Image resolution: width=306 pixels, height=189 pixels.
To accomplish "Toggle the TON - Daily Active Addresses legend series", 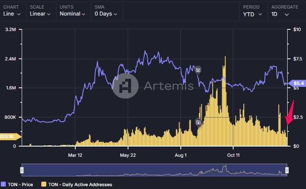I will [x=76, y=185].
